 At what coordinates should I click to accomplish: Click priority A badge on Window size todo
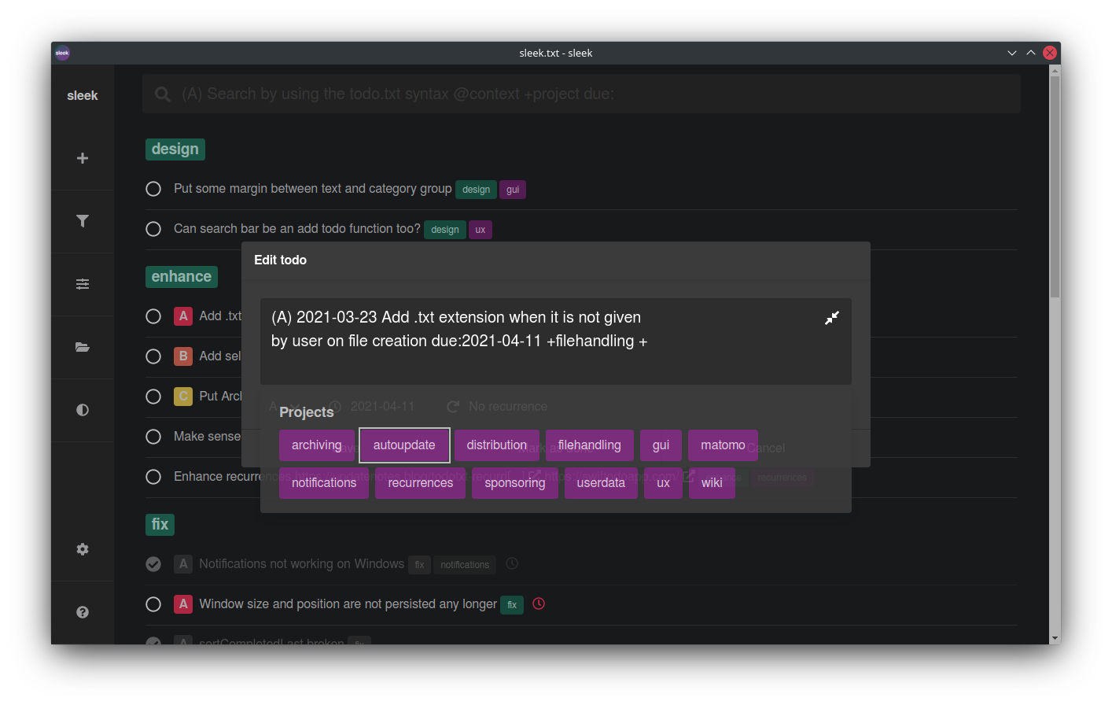coord(183,603)
